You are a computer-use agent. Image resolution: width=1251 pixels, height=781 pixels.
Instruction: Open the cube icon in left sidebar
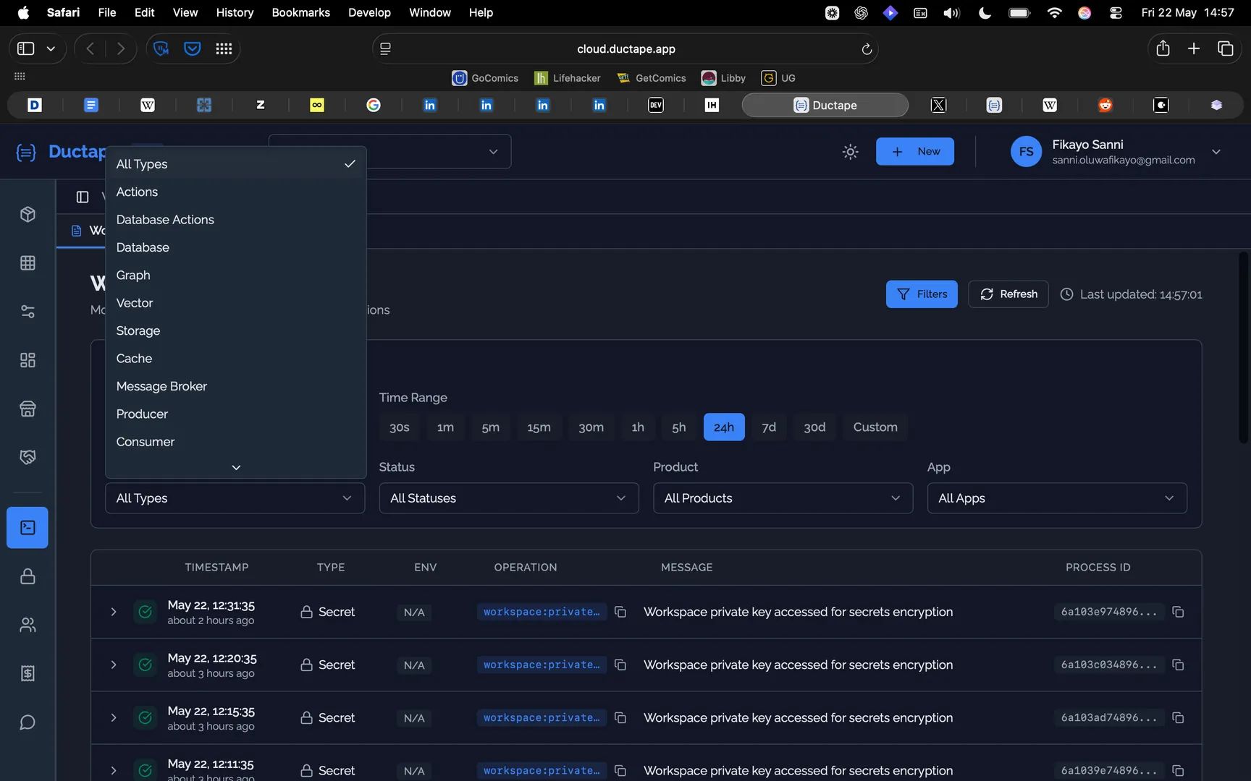click(28, 214)
